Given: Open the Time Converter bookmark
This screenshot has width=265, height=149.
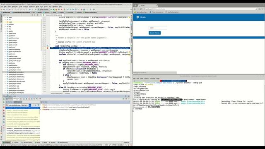Looking at the screenshot, I should click(x=157, y=12).
